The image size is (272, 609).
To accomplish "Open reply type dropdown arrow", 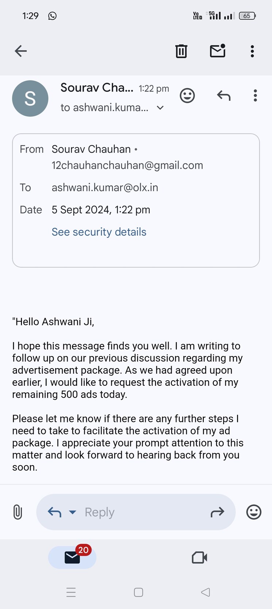I will pos(73,512).
